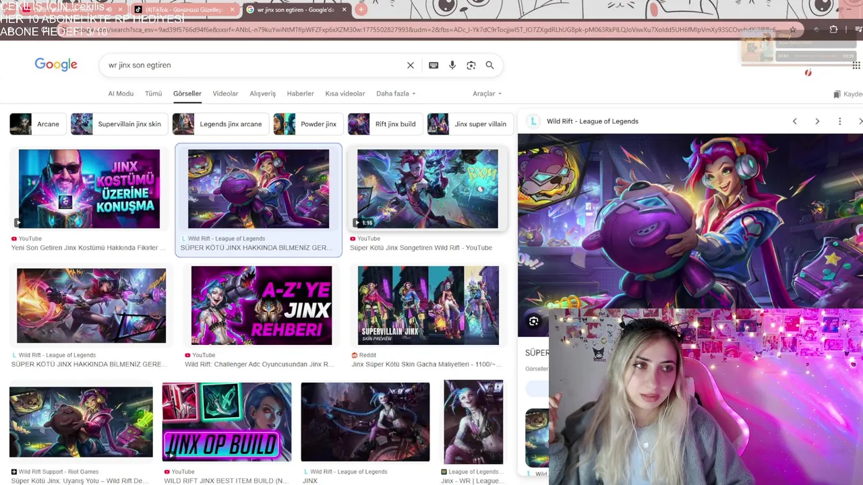This screenshot has height=485, width=863.
Task: Open the 'JINX OP BUILD' thumbnail
Action: pos(227,422)
